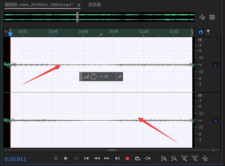Click the skip selection button
Screen dimensions: 225x166
pos(148,158)
